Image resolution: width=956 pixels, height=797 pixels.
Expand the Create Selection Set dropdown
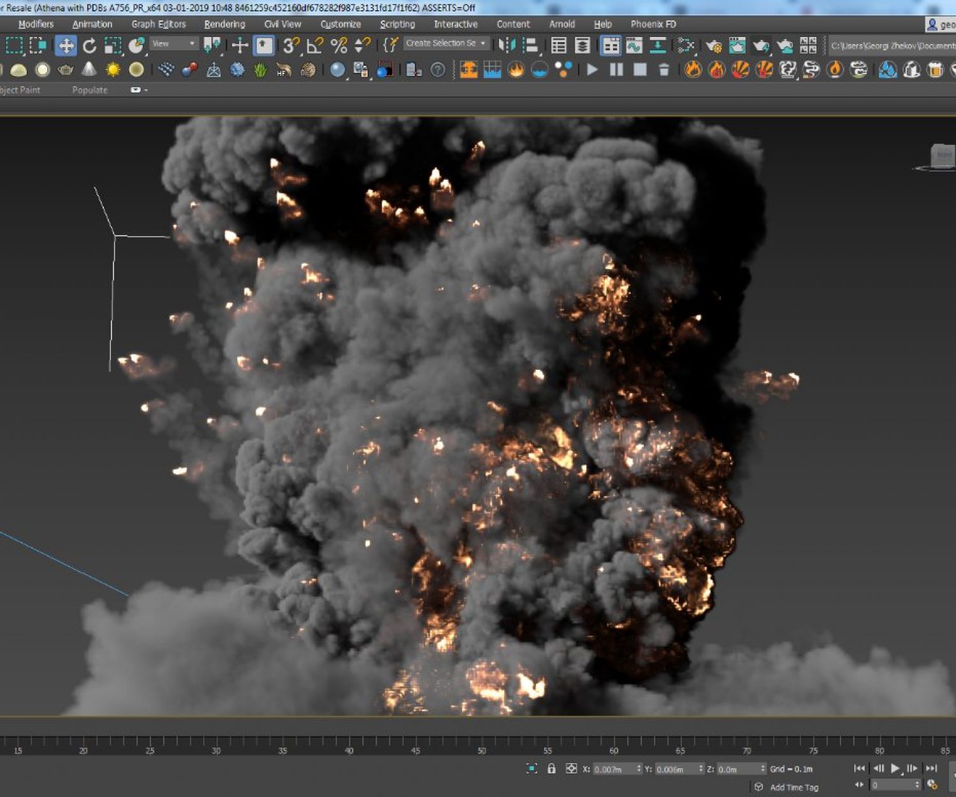pyautogui.click(x=483, y=43)
